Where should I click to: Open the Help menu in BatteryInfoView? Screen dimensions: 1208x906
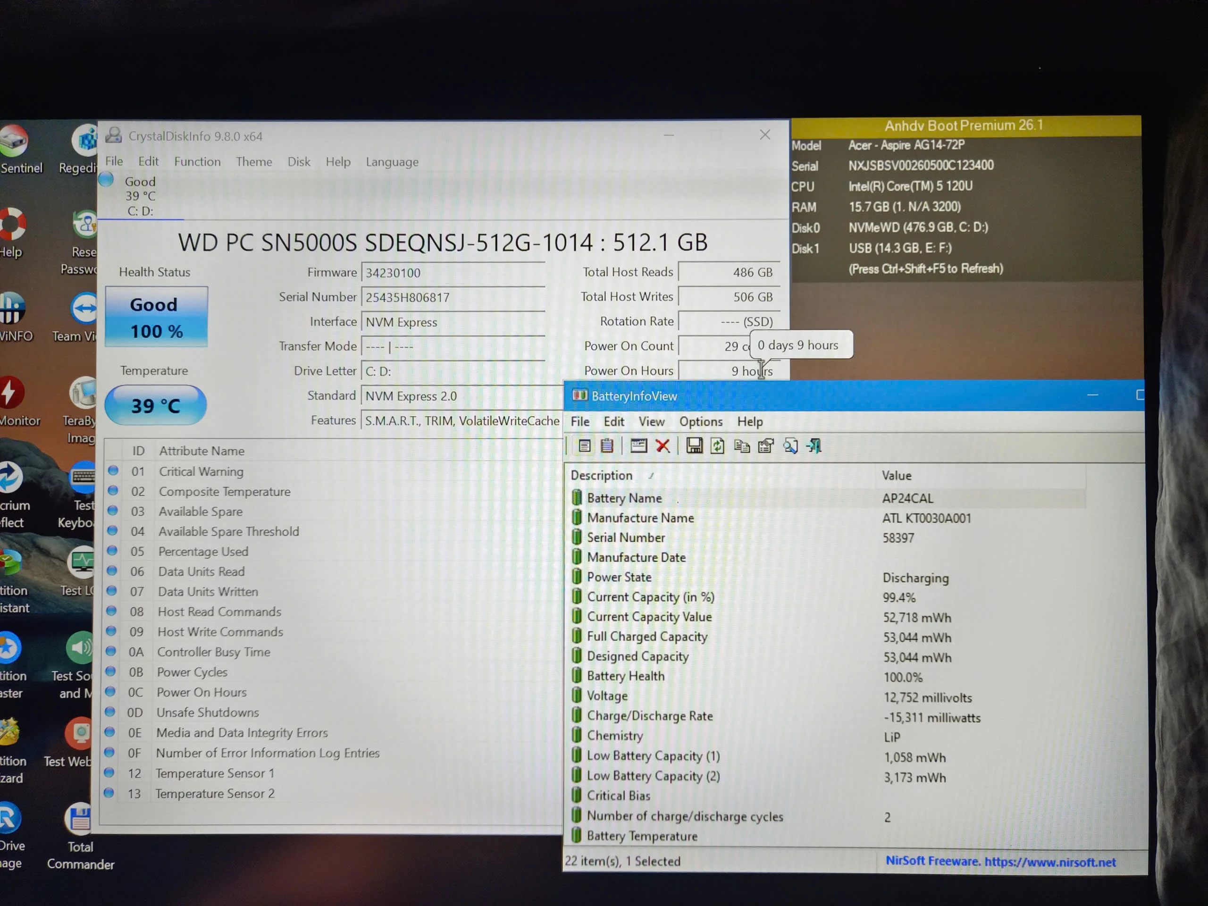(750, 421)
